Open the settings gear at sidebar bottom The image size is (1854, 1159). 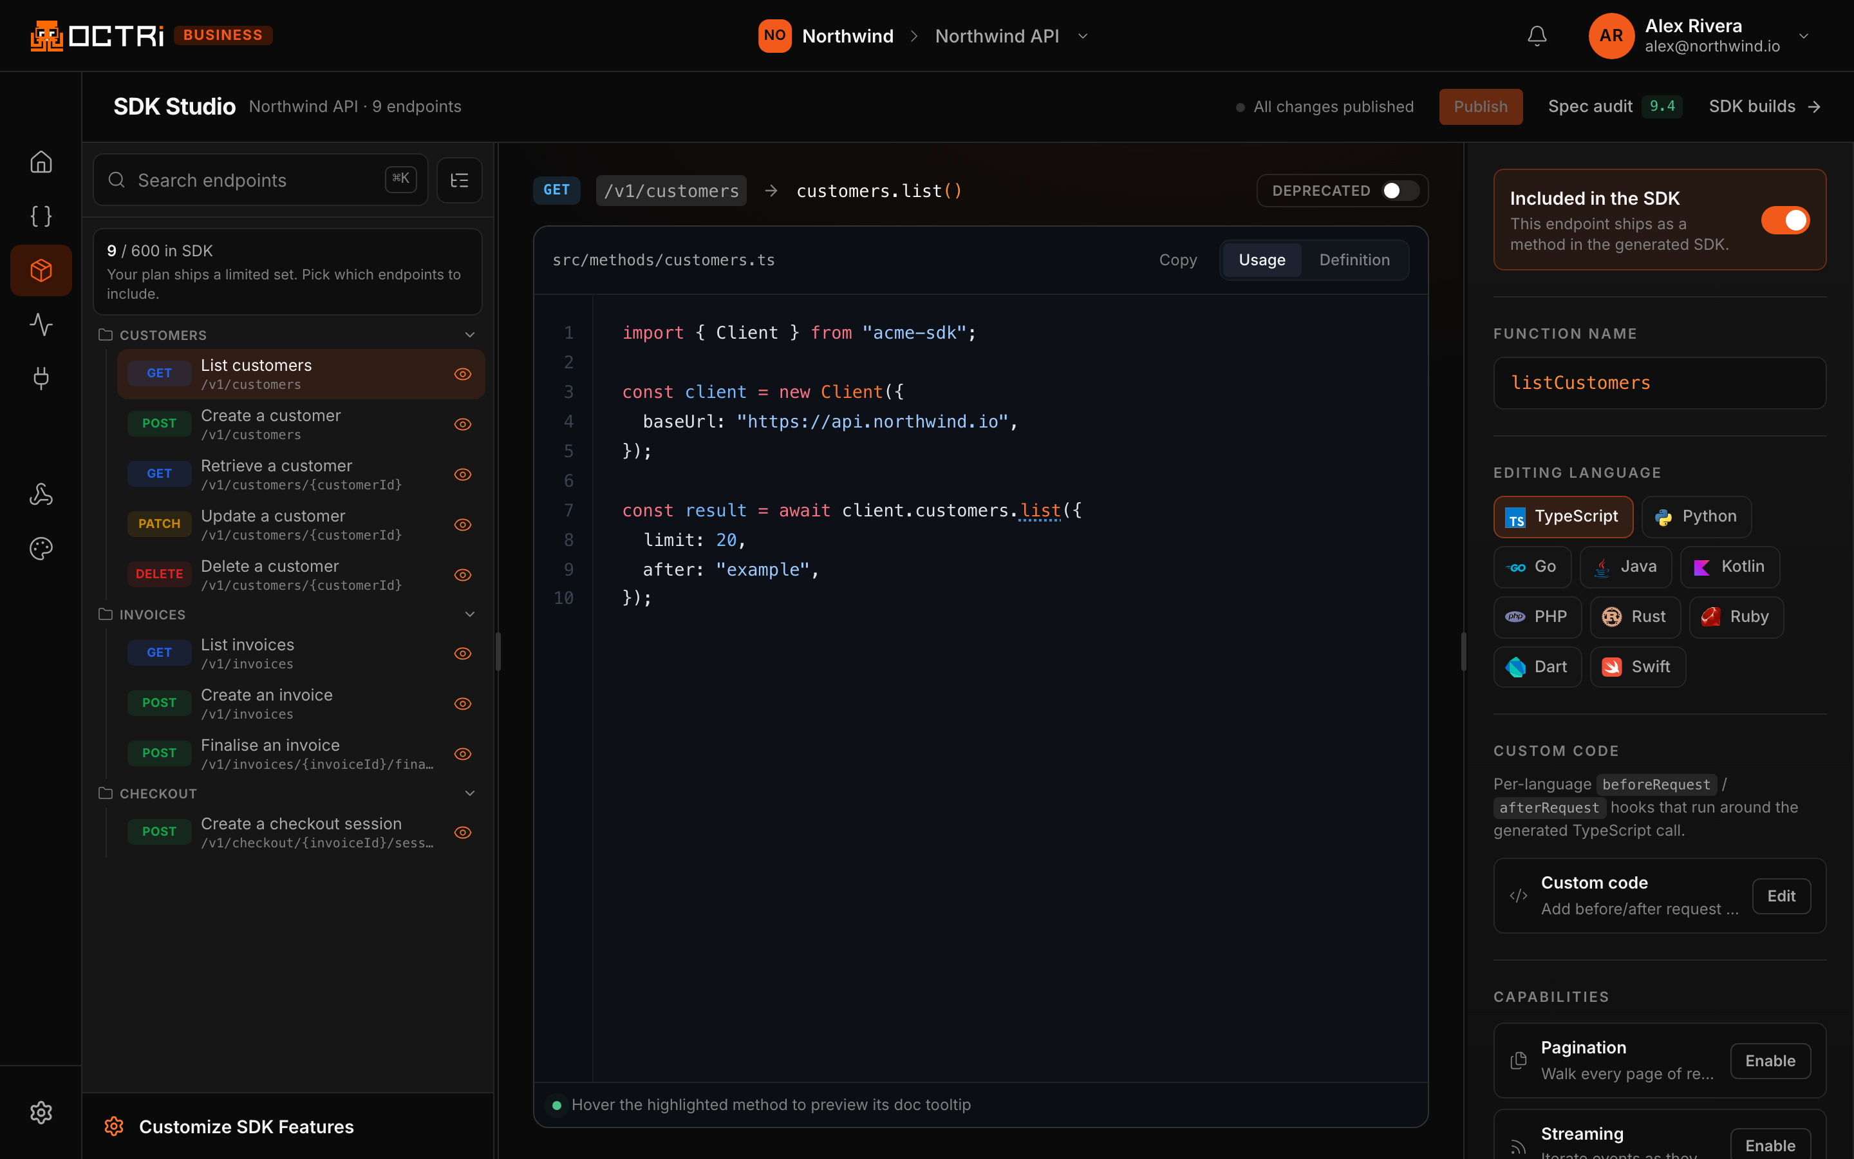point(41,1112)
